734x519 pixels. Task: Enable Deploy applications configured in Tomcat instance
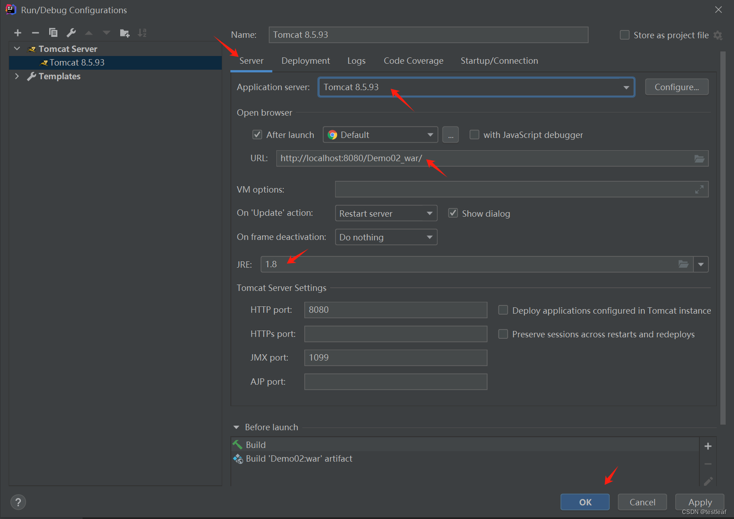(x=503, y=310)
